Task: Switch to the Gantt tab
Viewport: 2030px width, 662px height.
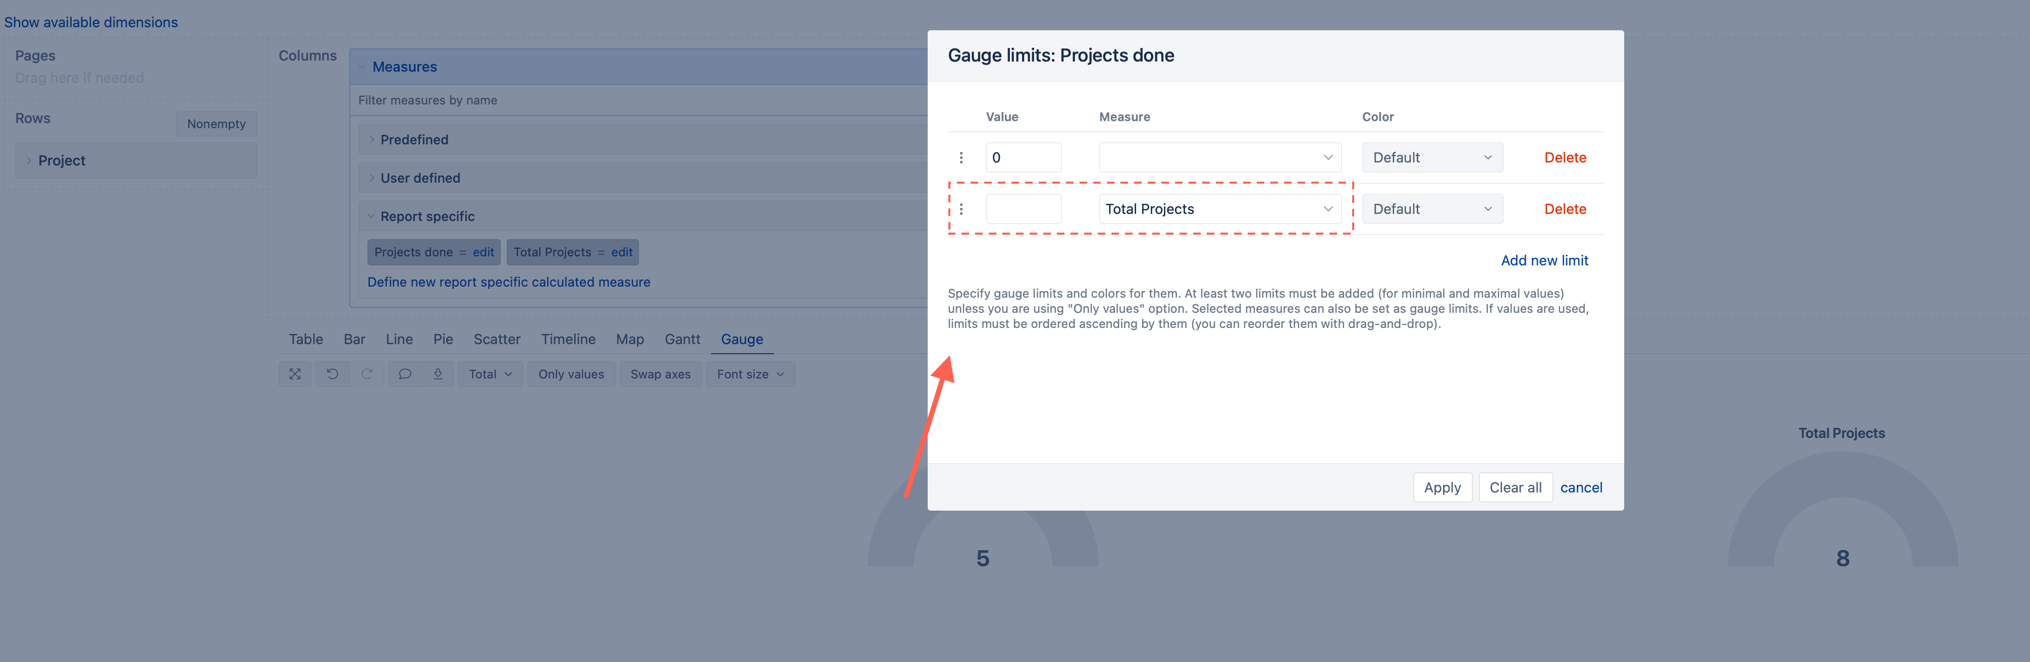Action: (682, 339)
